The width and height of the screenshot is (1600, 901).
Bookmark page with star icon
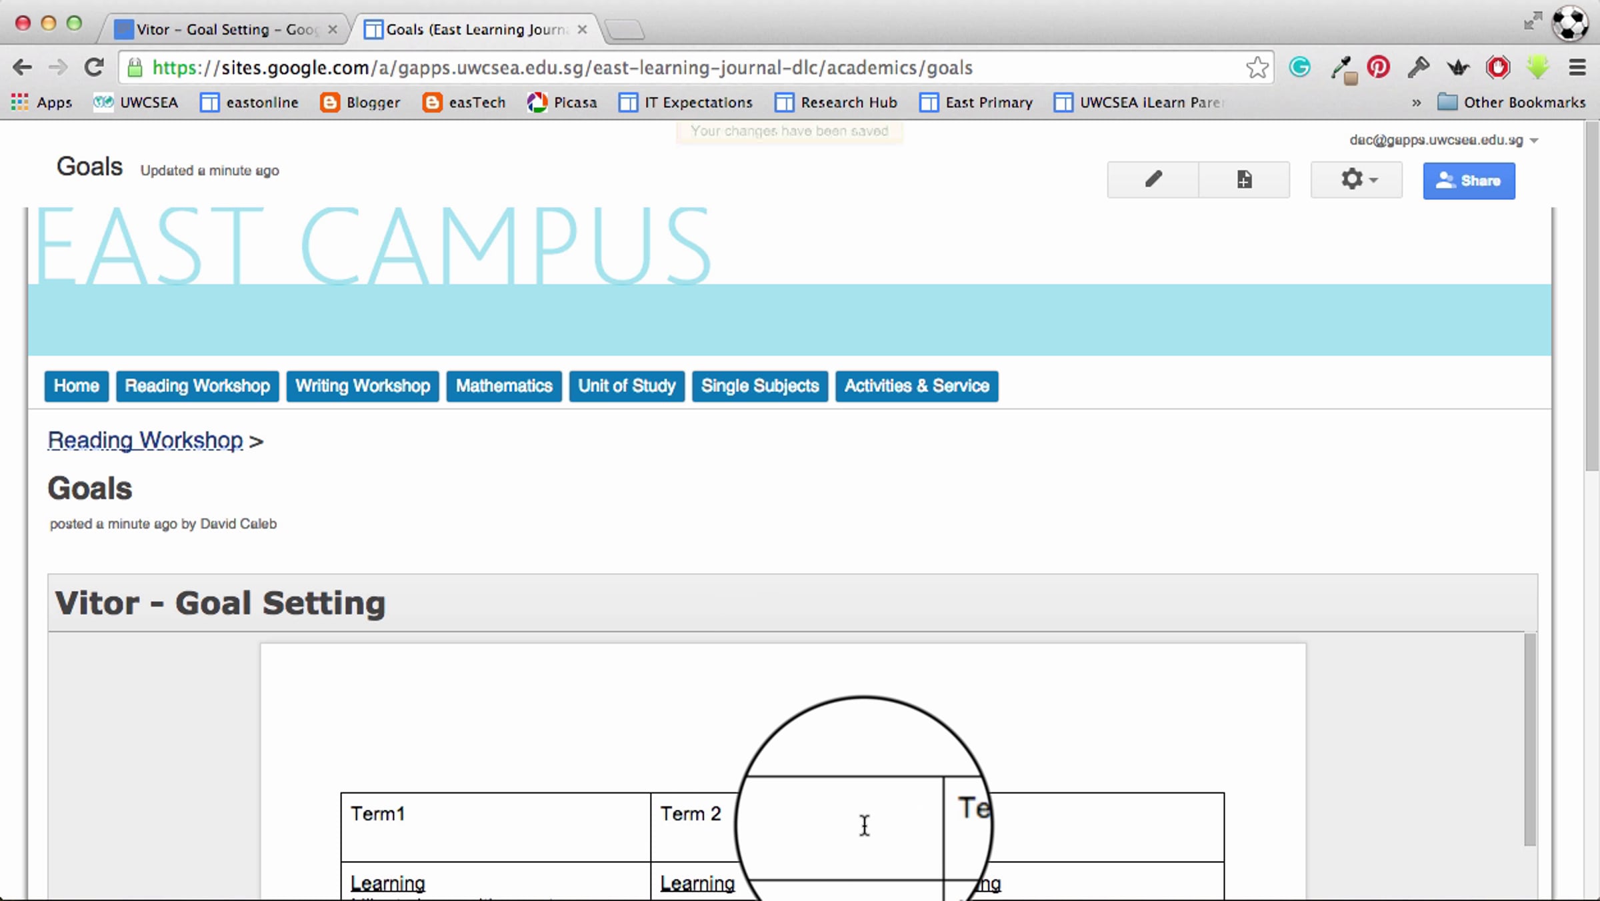coord(1257,67)
